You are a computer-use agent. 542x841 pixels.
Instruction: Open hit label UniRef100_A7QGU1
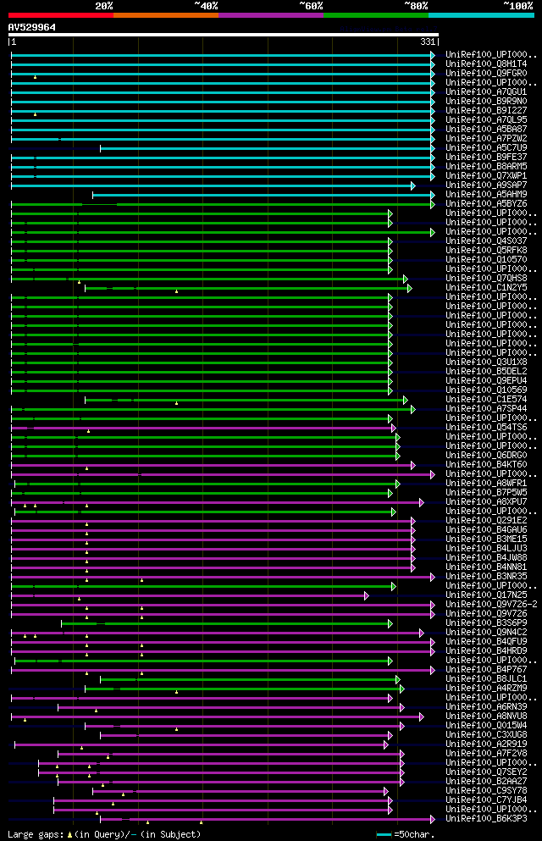point(486,91)
